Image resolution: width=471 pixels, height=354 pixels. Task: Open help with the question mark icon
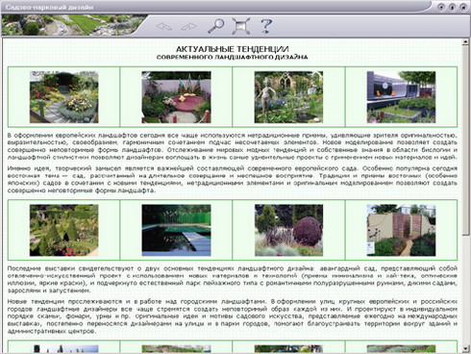click(x=266, y=26)
